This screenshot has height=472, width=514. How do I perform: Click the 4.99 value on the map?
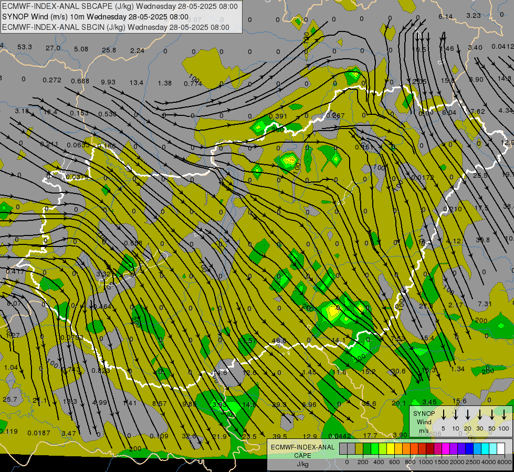pos(100,402)
